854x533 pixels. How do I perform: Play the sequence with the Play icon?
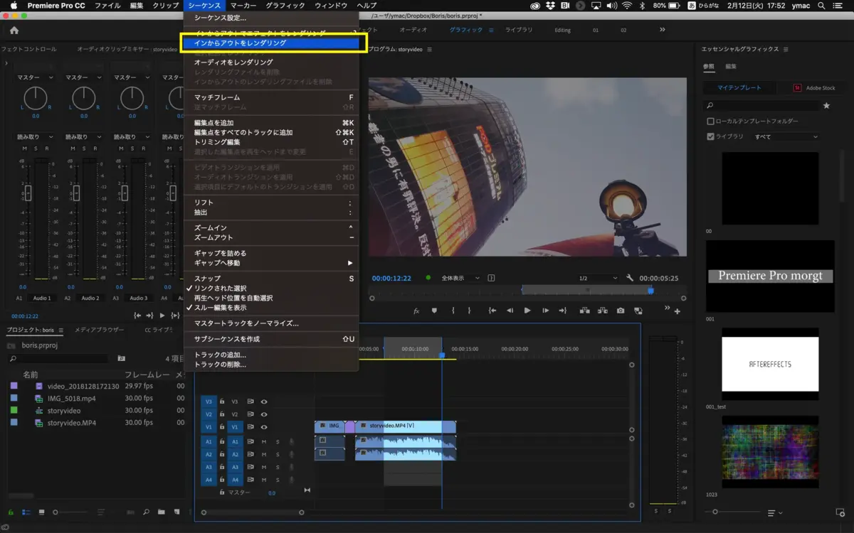527,309
